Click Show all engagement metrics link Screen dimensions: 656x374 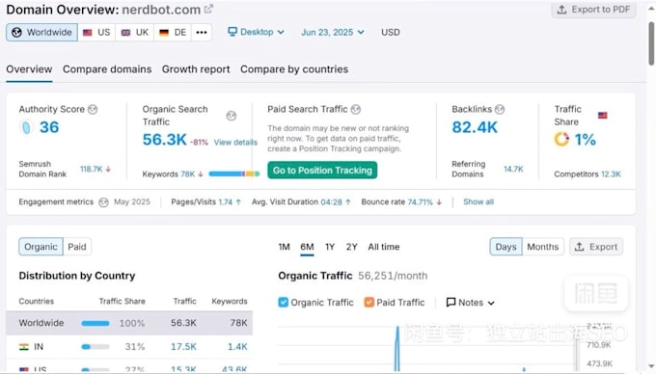tap(478, 202)
